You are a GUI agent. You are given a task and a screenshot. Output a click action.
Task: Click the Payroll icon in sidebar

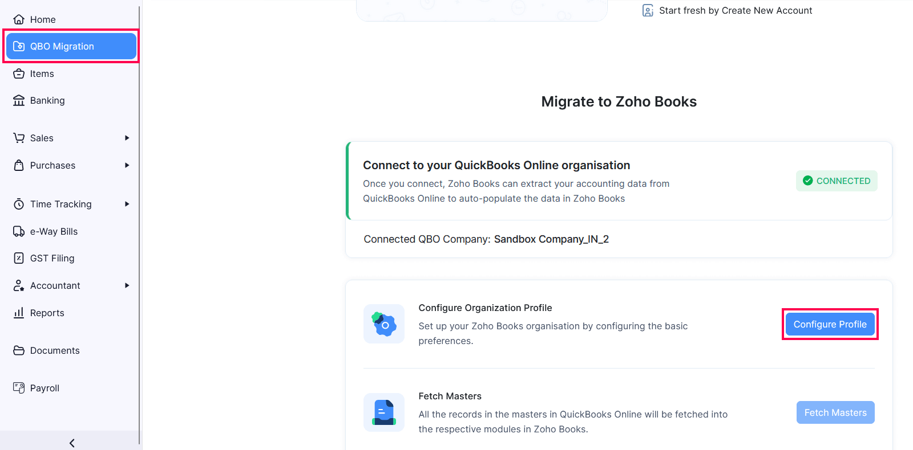point(19,388)
